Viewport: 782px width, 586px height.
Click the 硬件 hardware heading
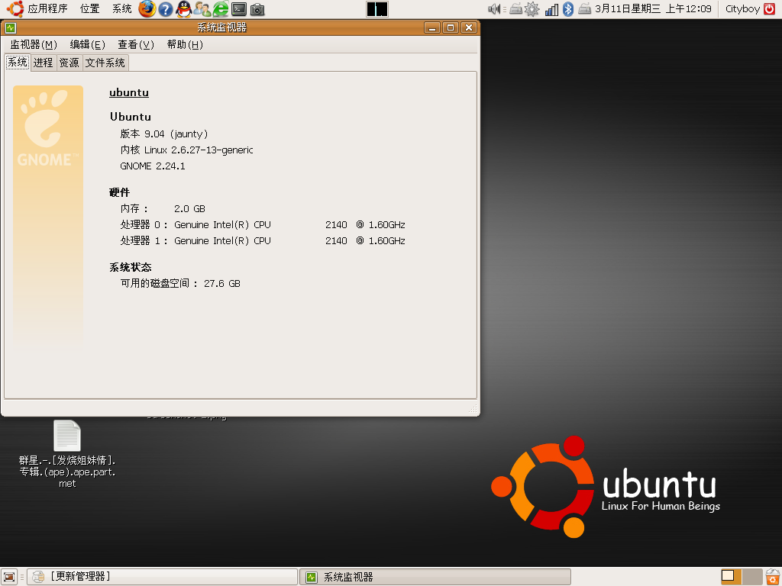(119, 192)
